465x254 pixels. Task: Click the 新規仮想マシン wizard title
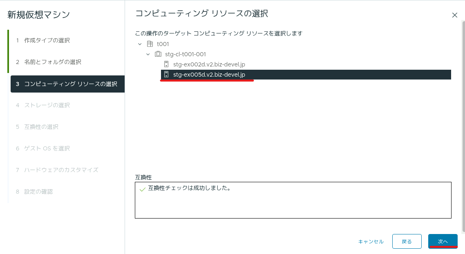point(38,15)
